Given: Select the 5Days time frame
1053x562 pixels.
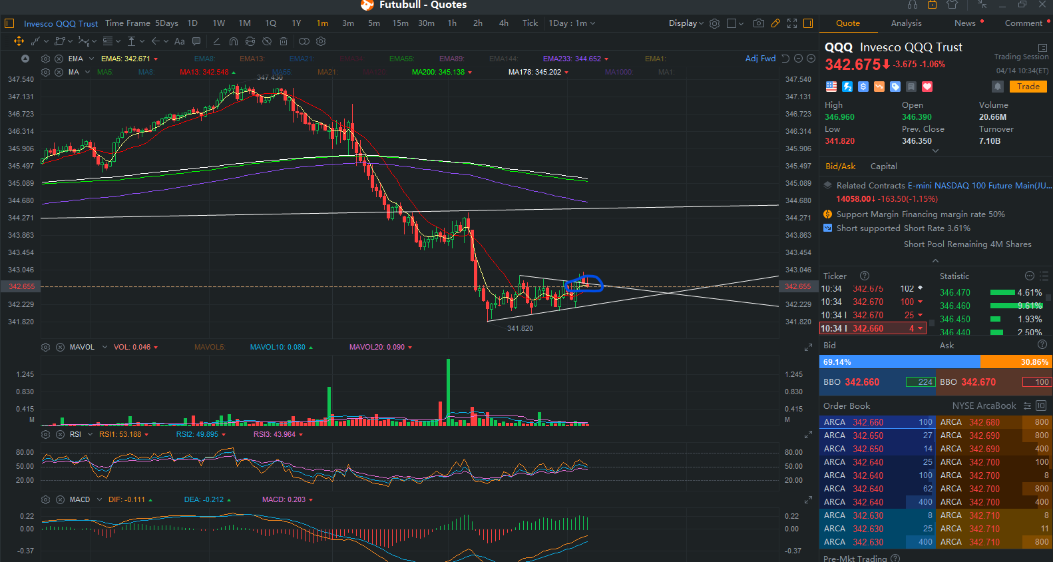Looking at the screenshot, I should pos(166,23).
